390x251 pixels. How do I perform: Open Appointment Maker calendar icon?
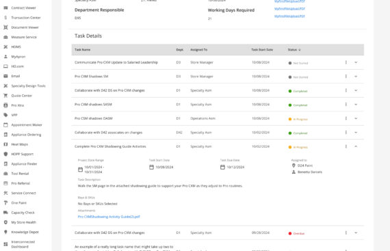(5, 124)
